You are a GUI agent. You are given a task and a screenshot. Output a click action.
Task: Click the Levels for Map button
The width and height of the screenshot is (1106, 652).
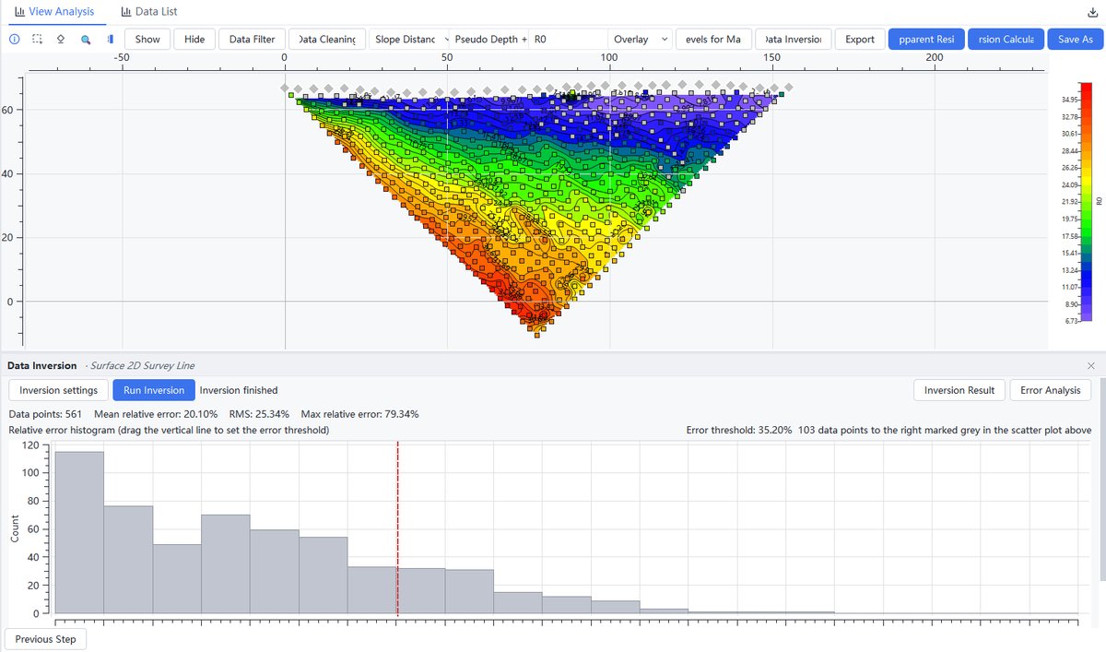click(x=713, y=40)
